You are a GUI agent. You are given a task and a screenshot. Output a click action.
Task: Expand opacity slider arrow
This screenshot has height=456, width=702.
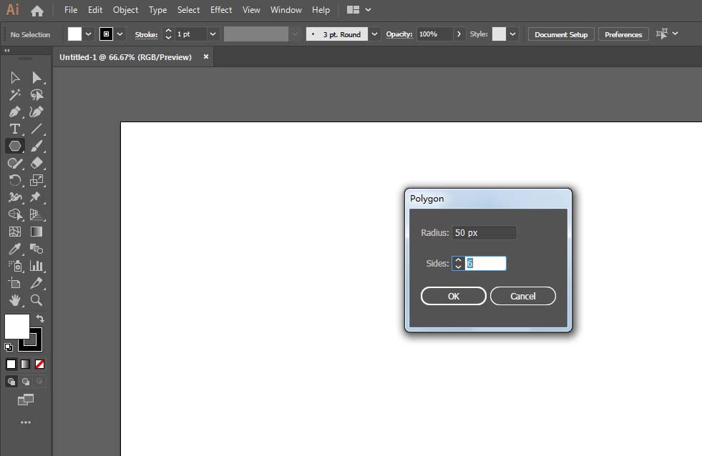click(x=459, y=34)
